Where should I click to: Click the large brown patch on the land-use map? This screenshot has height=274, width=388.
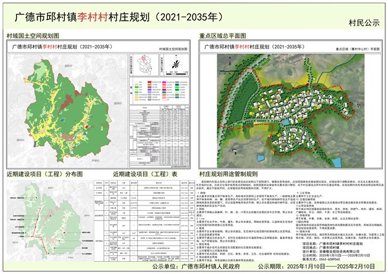67,101
